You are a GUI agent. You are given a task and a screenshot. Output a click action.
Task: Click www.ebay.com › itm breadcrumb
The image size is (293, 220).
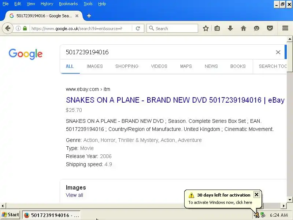(x=88, y=89)
